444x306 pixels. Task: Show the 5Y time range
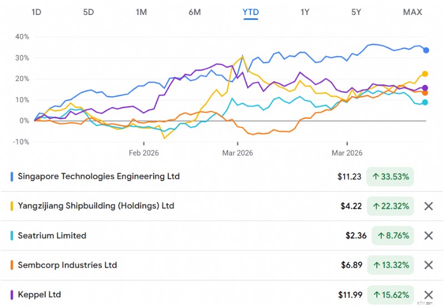(356, 12)
